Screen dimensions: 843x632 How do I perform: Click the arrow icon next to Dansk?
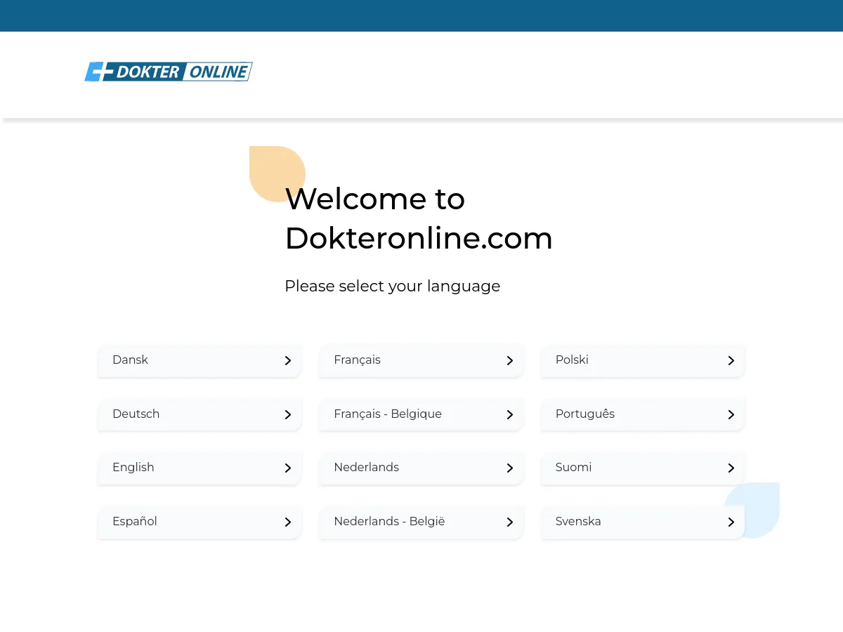287,360
